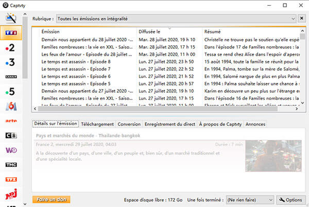Click the channel sidebar scroll down arrow
Viewport: 309px width, 207px height.
(x=25, y=204)
